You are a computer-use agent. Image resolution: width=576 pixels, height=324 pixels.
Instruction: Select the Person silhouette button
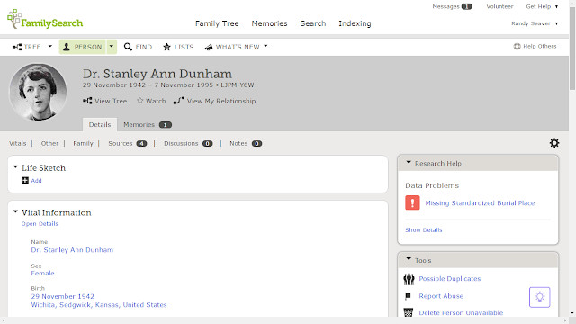click(x=67, y=47)
